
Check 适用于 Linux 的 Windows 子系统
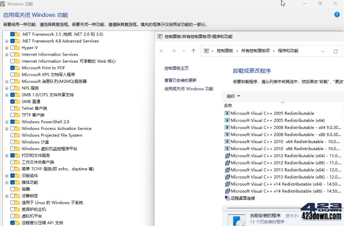point(12,202)
